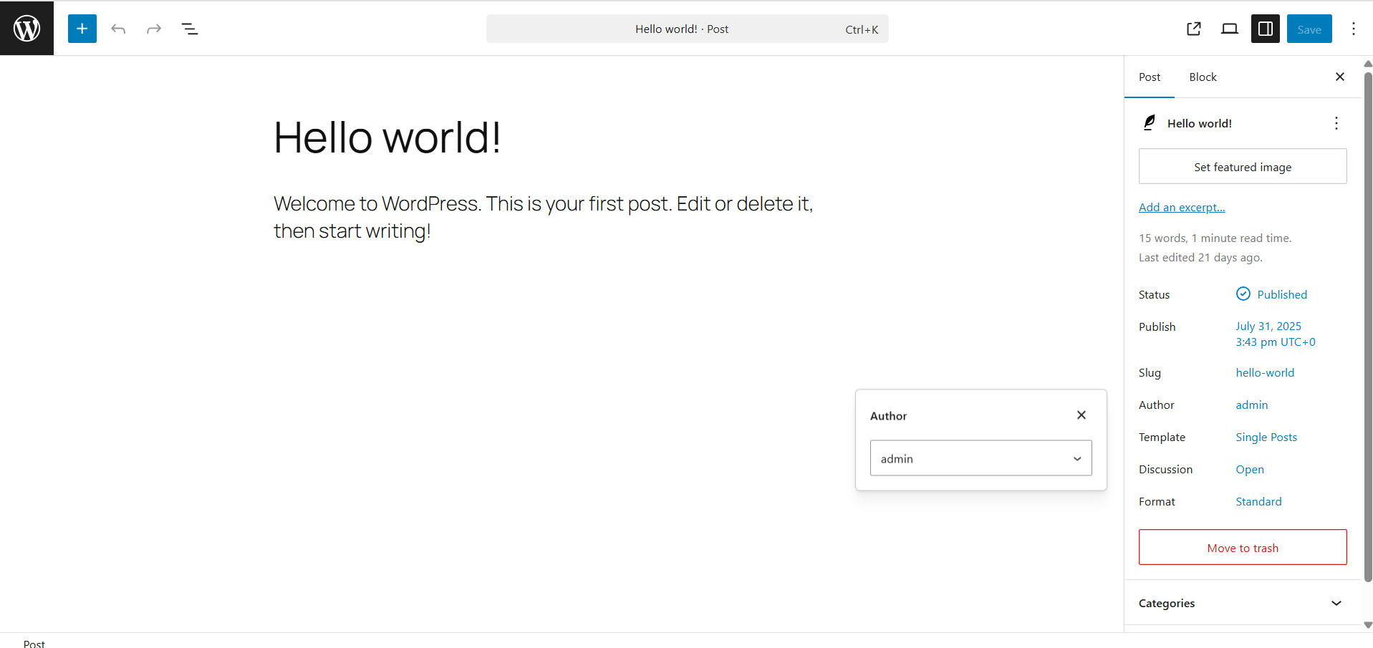Edit the publish date July 31, 2025
The image size is (1373, 648).
(x=1276, y=334)
